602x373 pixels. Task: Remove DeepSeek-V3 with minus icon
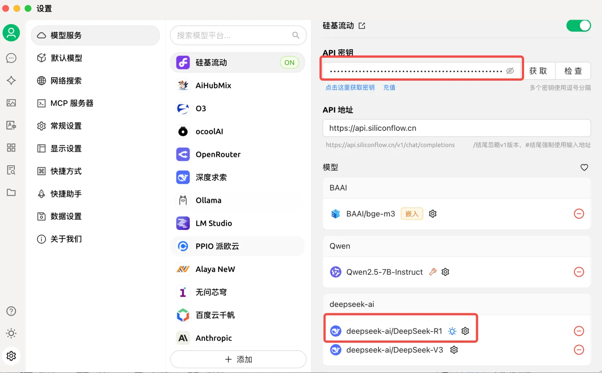tap(579, 350)
